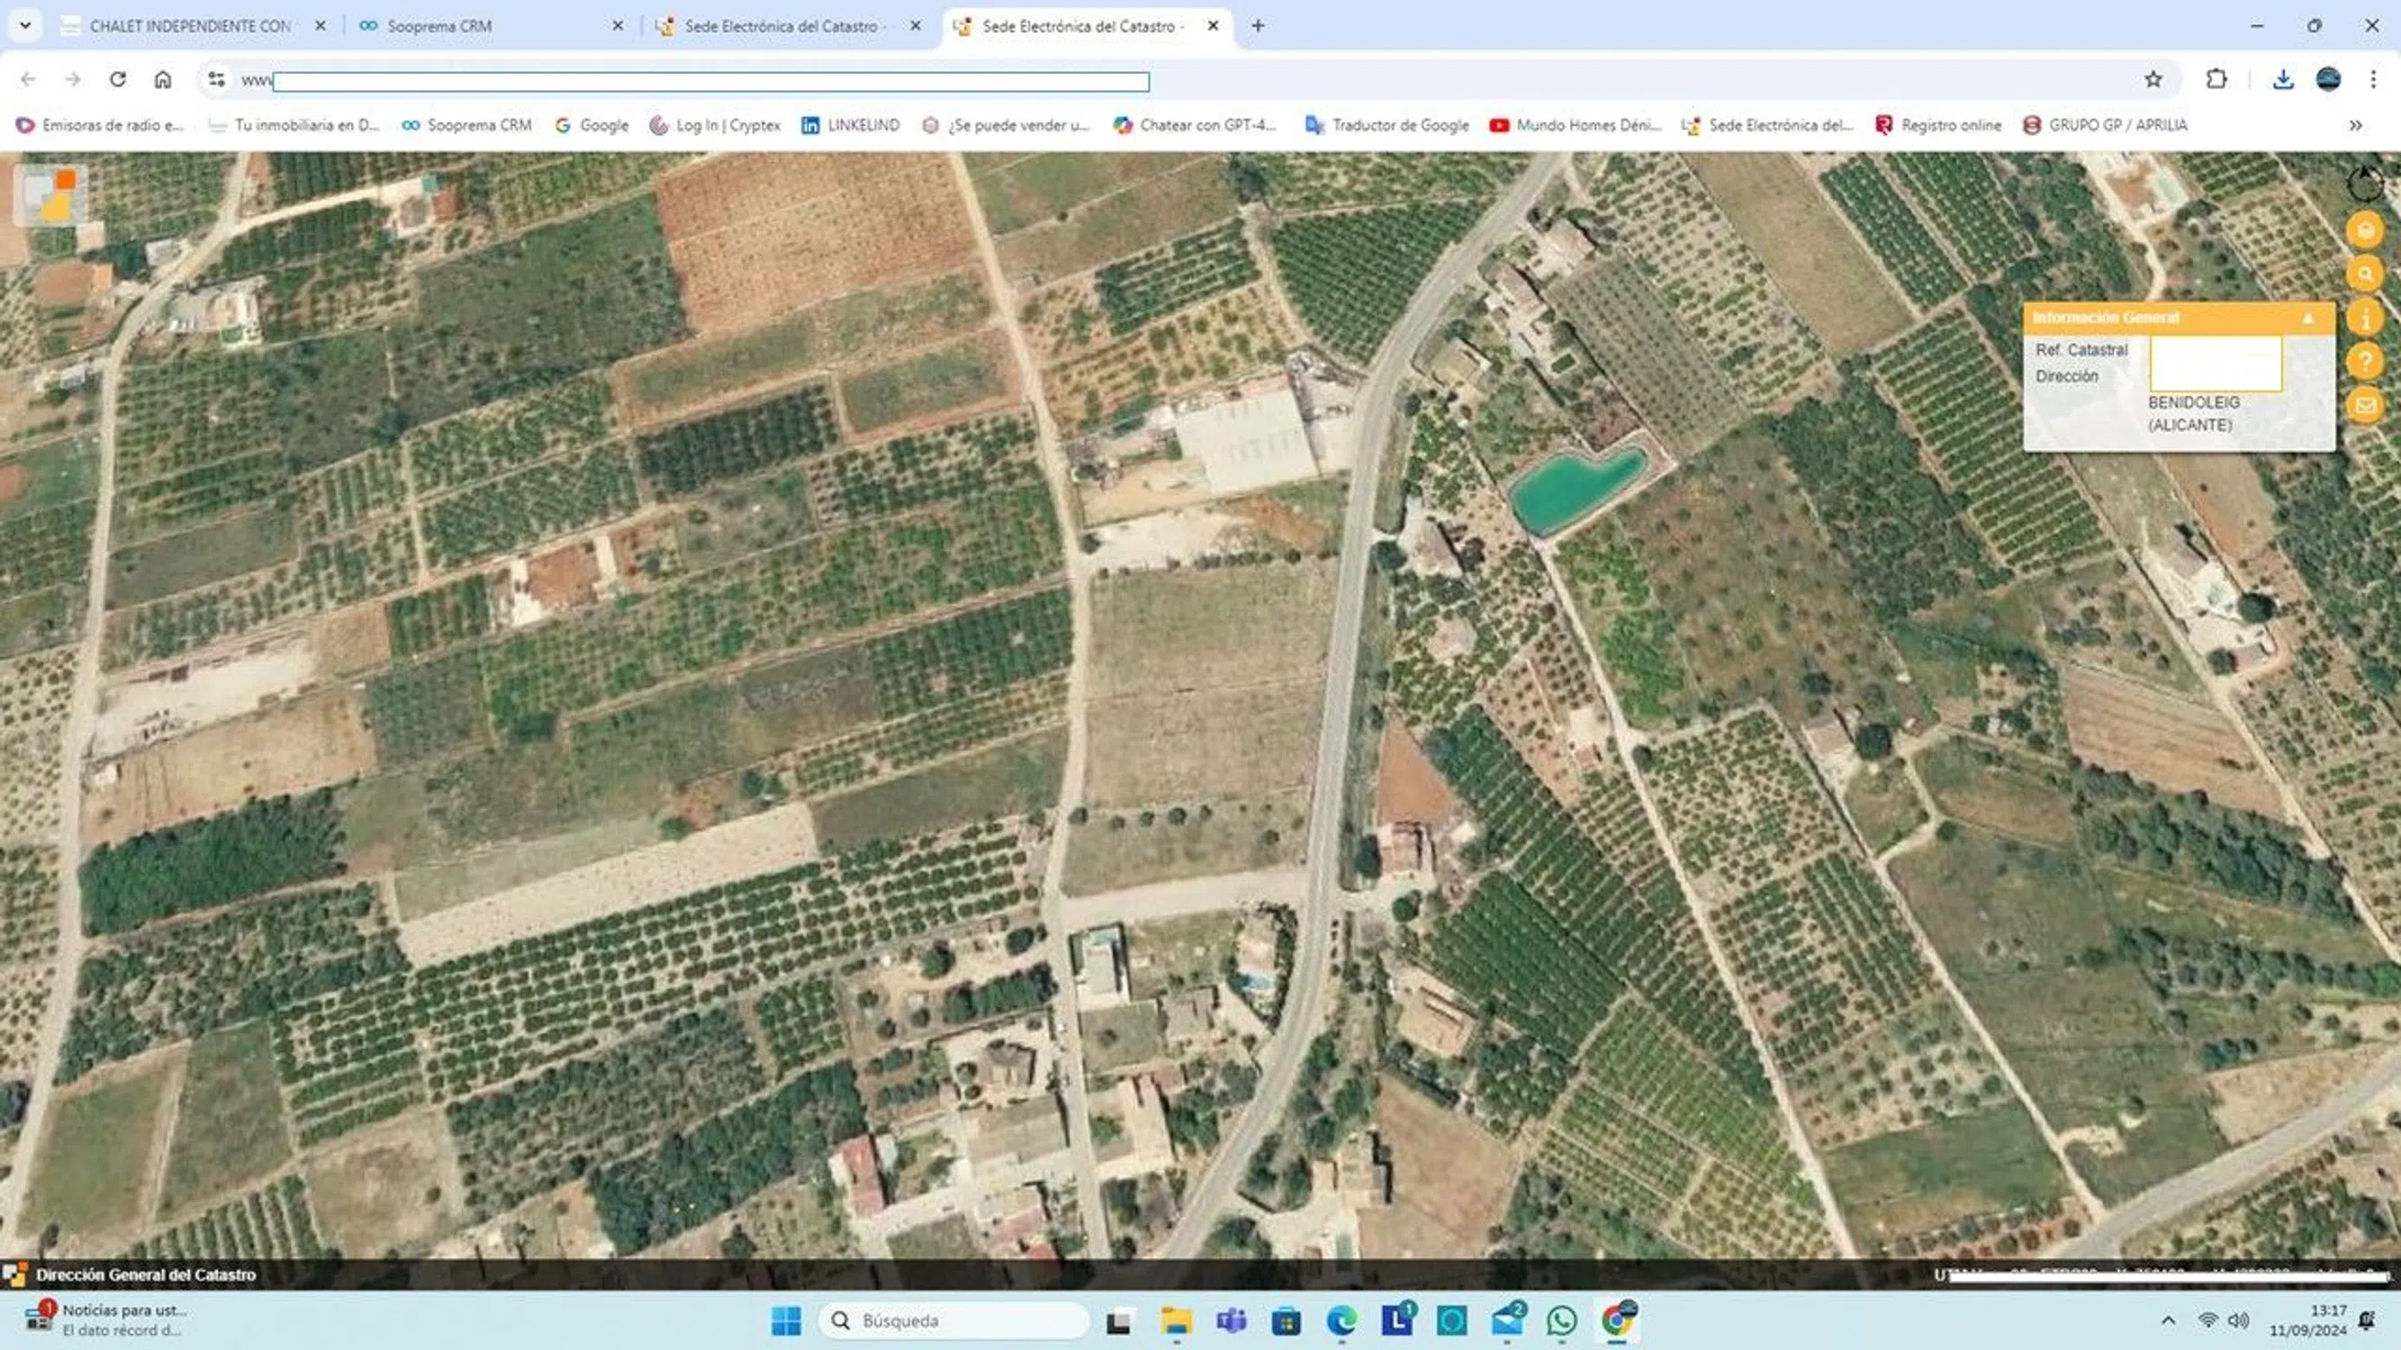Open the orange envelope contact button
This screenshot has height=1350, width=2401.
tap(2365, 405)
